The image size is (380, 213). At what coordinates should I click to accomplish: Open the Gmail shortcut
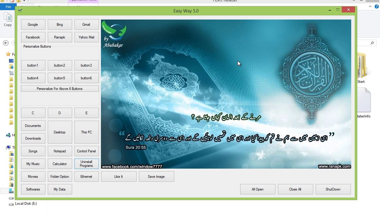click(x=86, y=25)
